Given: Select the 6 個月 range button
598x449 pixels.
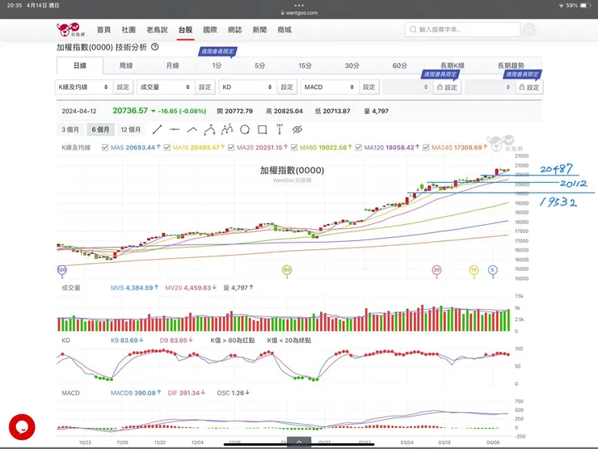Looking at the screenshot, I should point(100,129).
